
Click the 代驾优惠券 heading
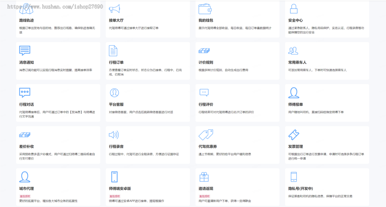[207, 146]
